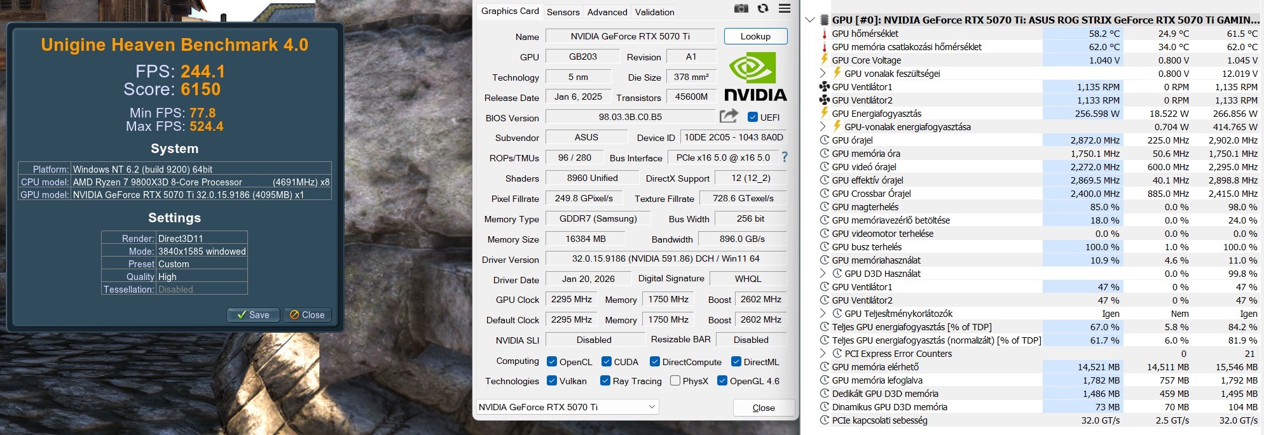The image size is (1264, 435).
Task: Click the fan icon for GPU Ventilátor2 RPM
Action: click(x=825, y=100)
